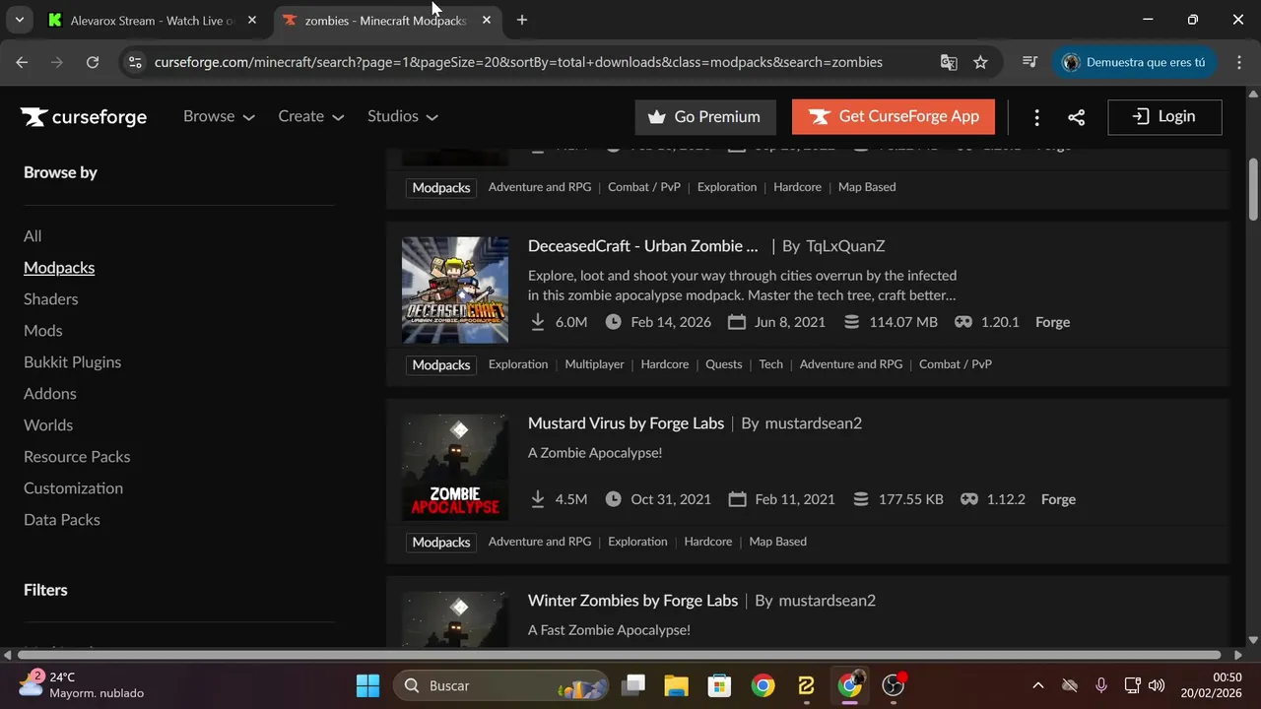The image size is (1261, 709).
Task: Close the zombies Minecraft Modpacks tab
Action: [487, 20]
